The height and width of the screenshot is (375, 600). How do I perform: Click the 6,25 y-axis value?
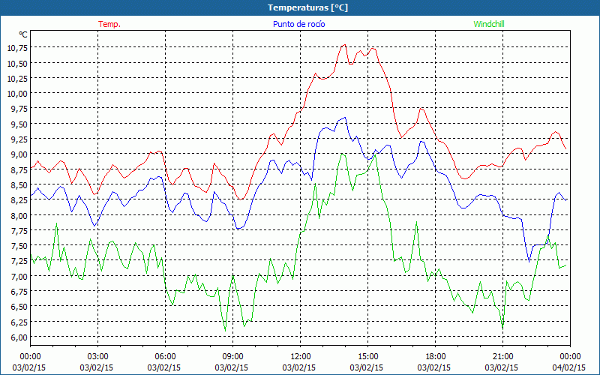click(x=19, y=322)
